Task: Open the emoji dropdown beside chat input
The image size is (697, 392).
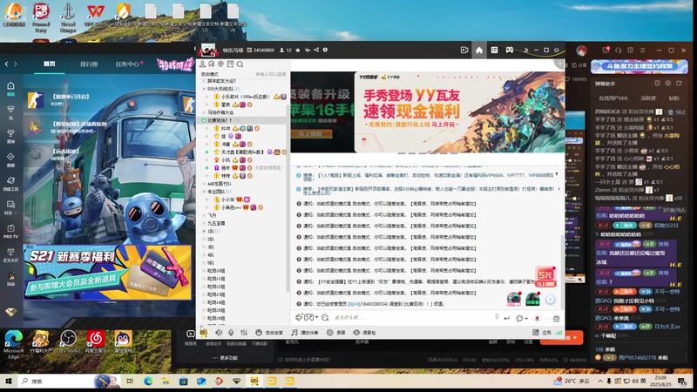Action: click(x=521, y=318)
